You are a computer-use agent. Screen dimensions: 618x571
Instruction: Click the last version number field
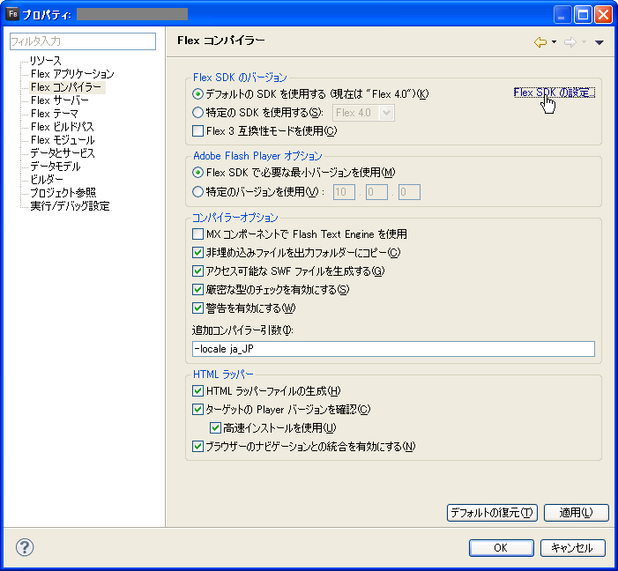tap(409, 192)
